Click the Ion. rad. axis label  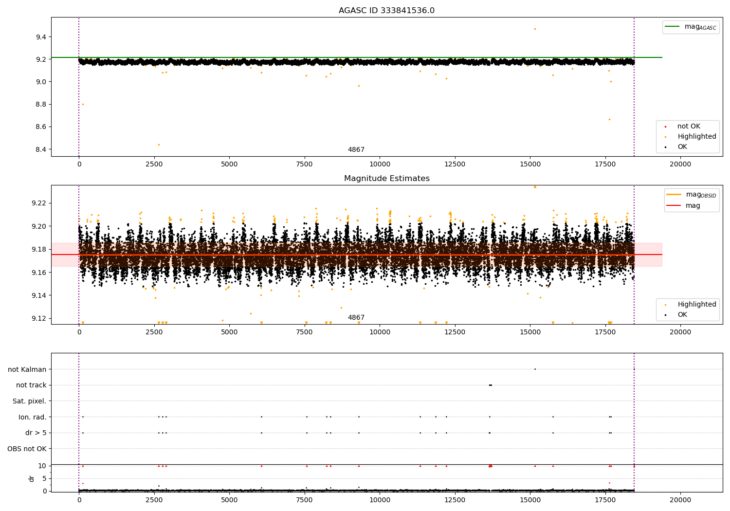(33, 417)
